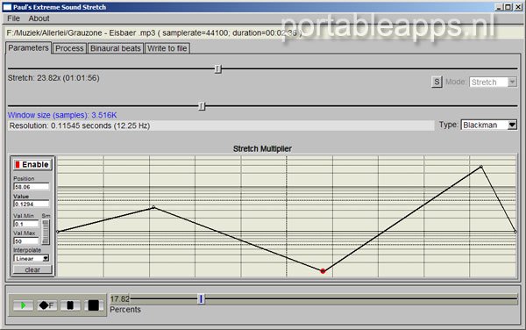This screenshot has width=526, height=330.
Task: Click the Position input field
Action: [x=32, y=187]
